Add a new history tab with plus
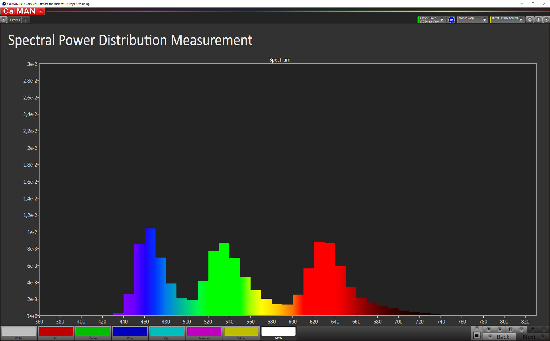The width and height of the screenshot is (550, 341). coord(25,20)
